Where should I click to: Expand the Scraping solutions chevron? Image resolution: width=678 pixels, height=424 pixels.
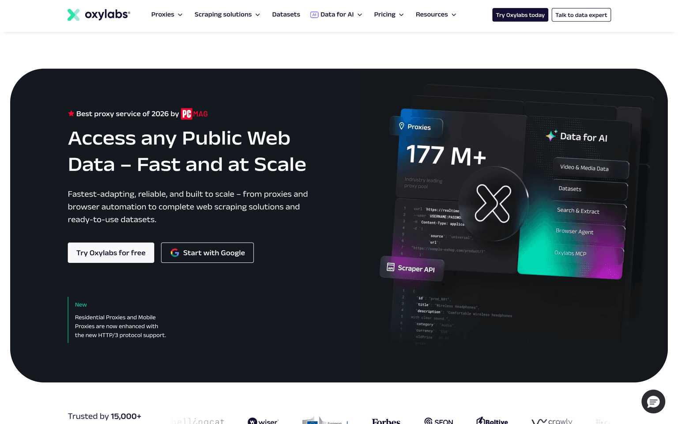point(258,15)
